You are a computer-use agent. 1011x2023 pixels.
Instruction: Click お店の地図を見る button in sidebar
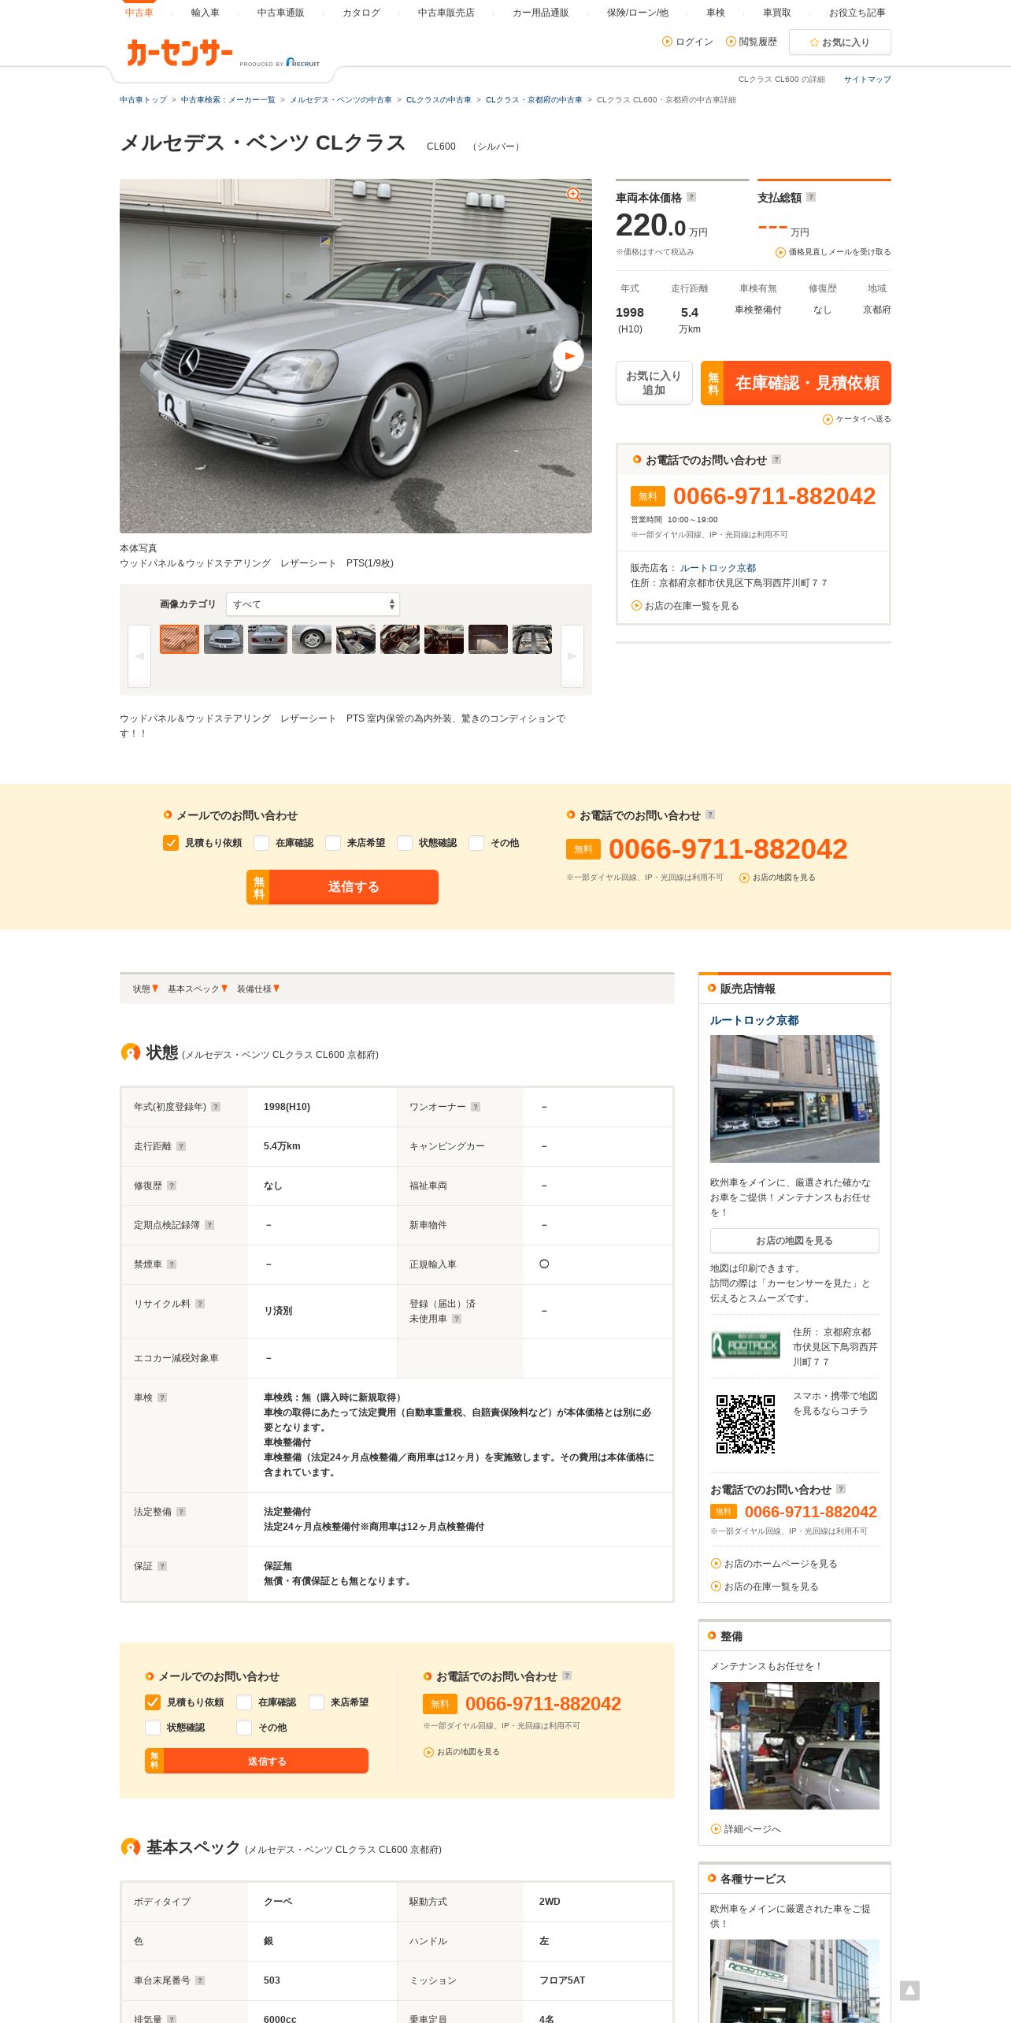tap(794, 1241)
